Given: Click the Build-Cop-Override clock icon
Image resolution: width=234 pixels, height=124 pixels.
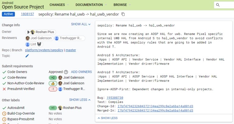Looking at the screenshot, I should point(4,114).
